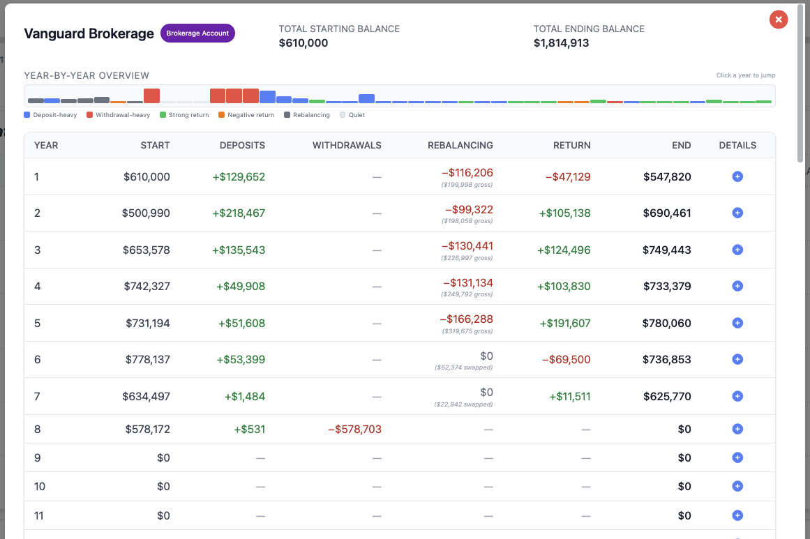This screenshot has height=539, width=810.
Task: Expand year 11 row details
Action: tap(737, 515)
